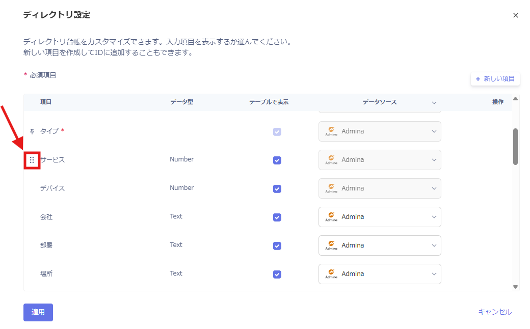Toggle the 会社 table display checkbox
This screenshot has width=530, height=329.
coord(277,217)
